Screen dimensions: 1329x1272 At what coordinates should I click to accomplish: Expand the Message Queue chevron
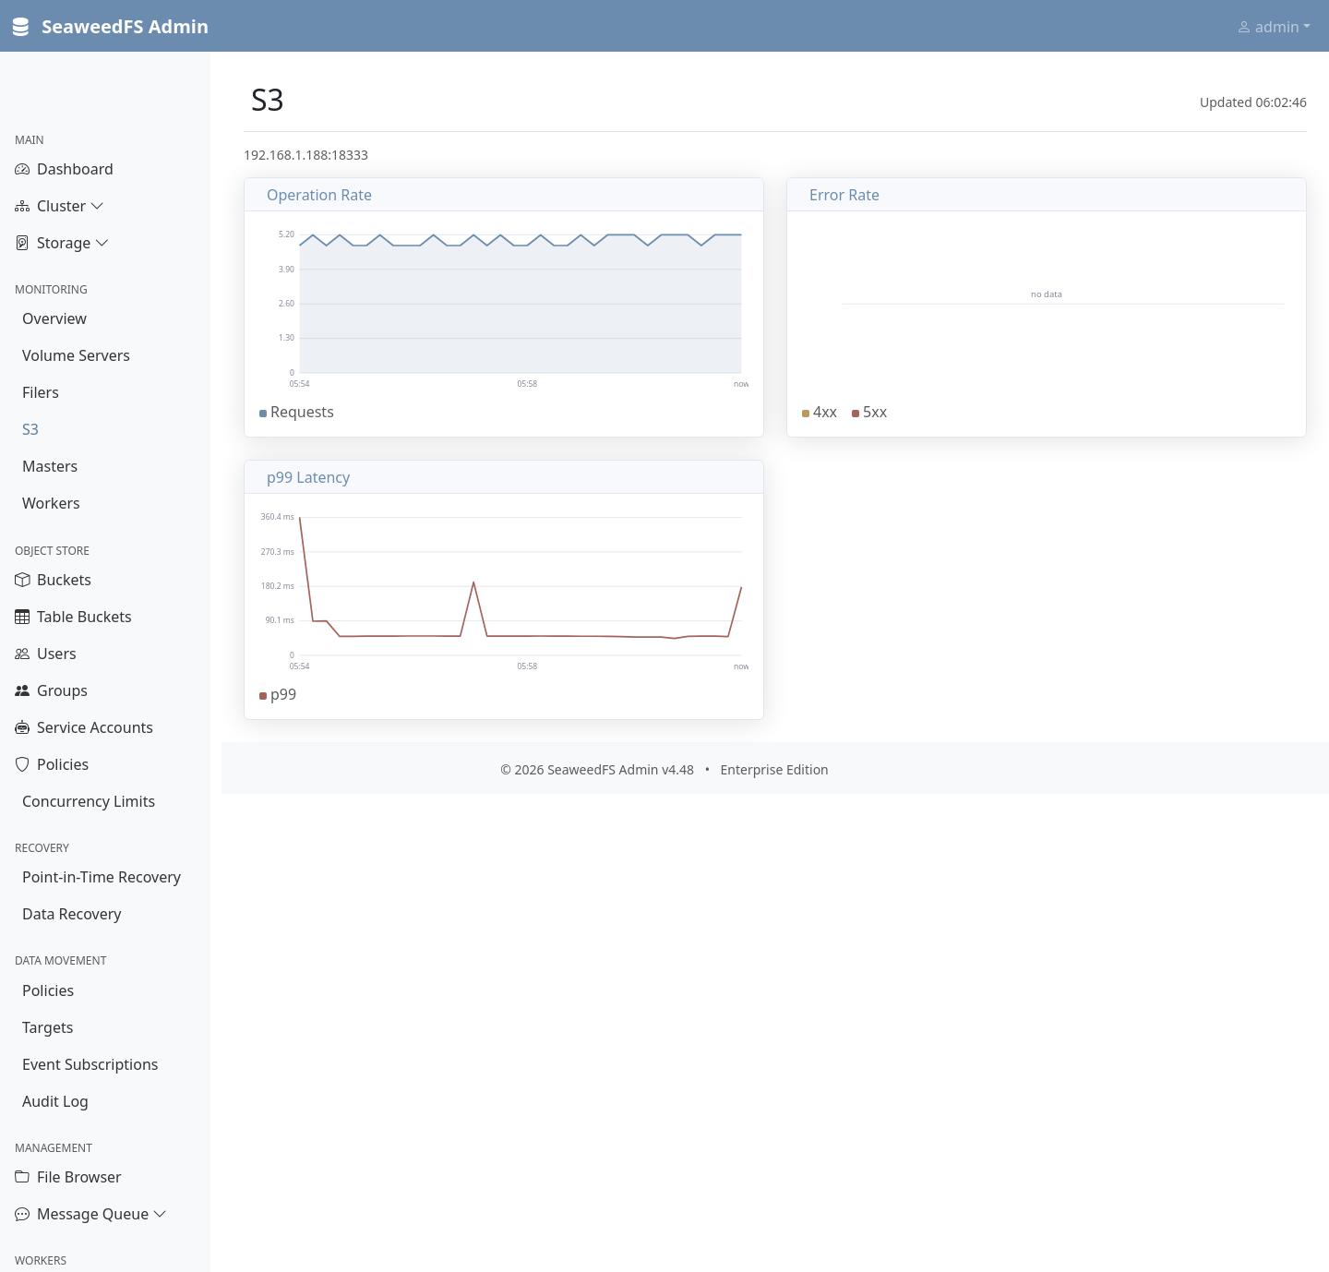pyautogui.click(x=160, y=1214)
